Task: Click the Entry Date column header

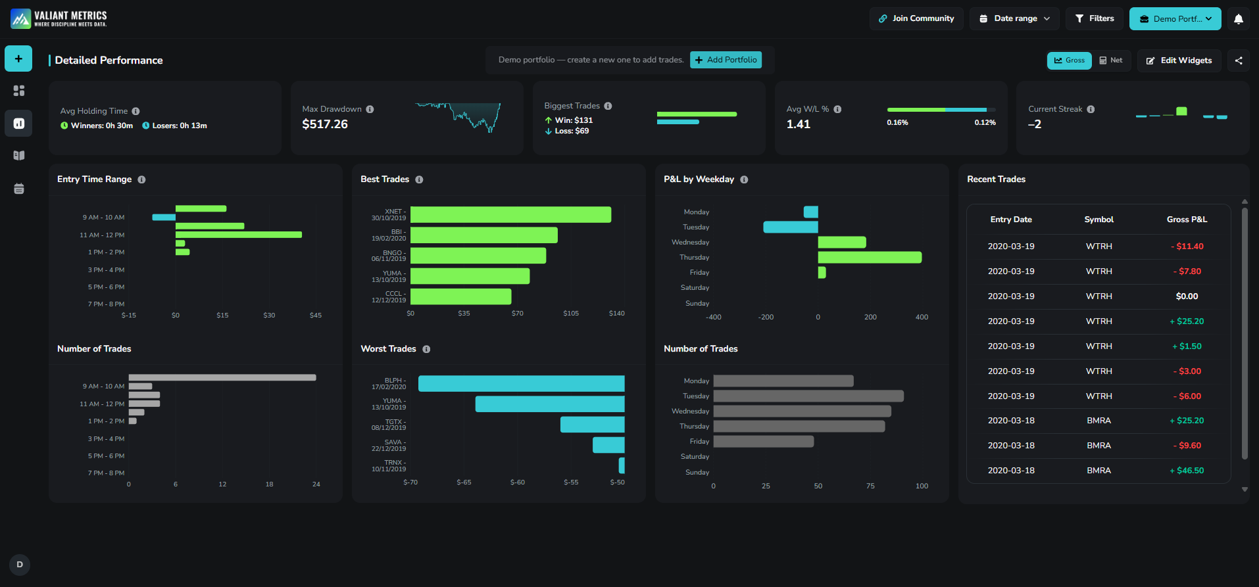Action: [1011, 220]
